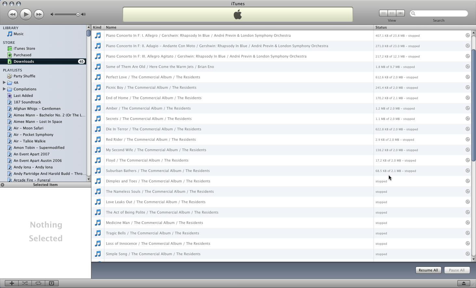Image resolution: width=476 pixels, height=288 pixels.
Task: Click the Play button
Action: point(26,14)
